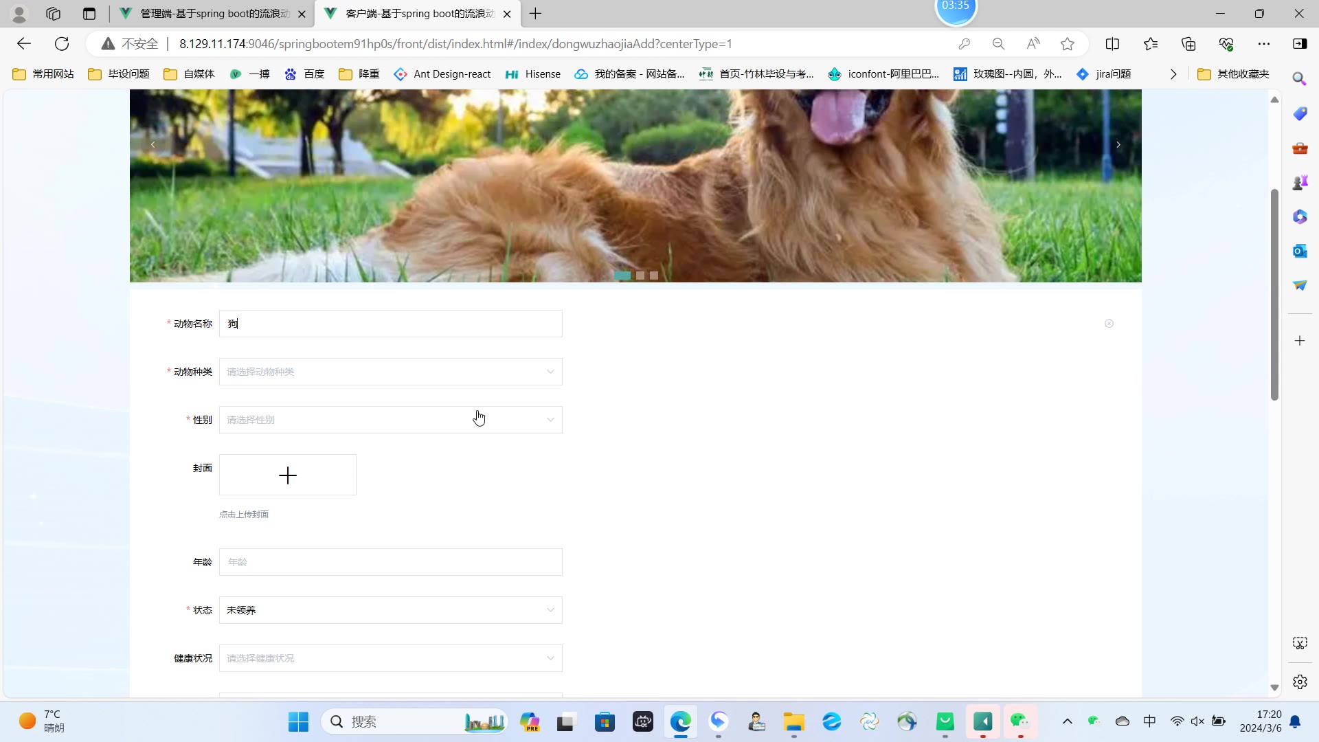Close the 管理端 tab
Image resolution: width=1319 pixels, height=742 pixels.
[x=302, y=14]
